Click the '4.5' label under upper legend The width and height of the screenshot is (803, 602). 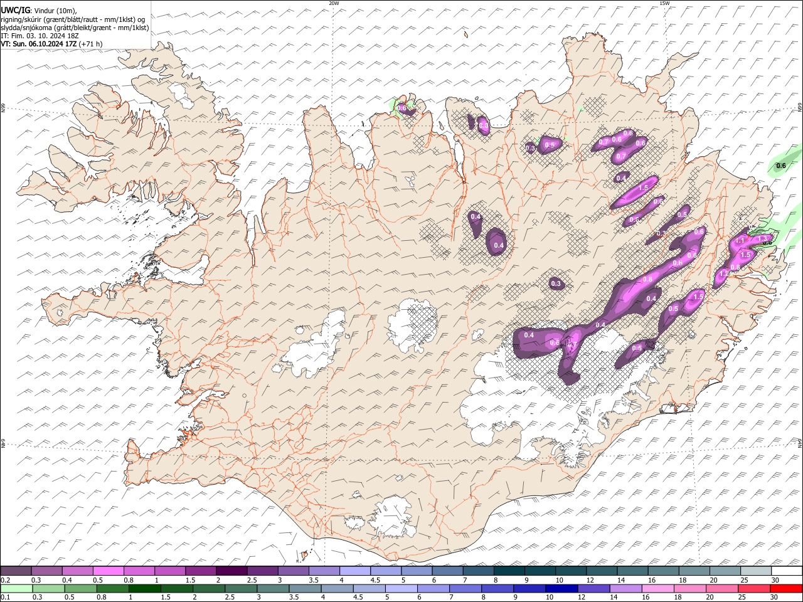point(375,580)
